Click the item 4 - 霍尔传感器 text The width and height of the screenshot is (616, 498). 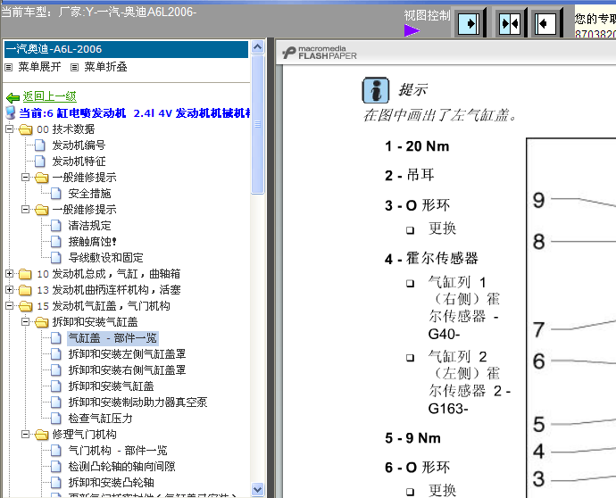pyautogui.click(x=431, y=259)
